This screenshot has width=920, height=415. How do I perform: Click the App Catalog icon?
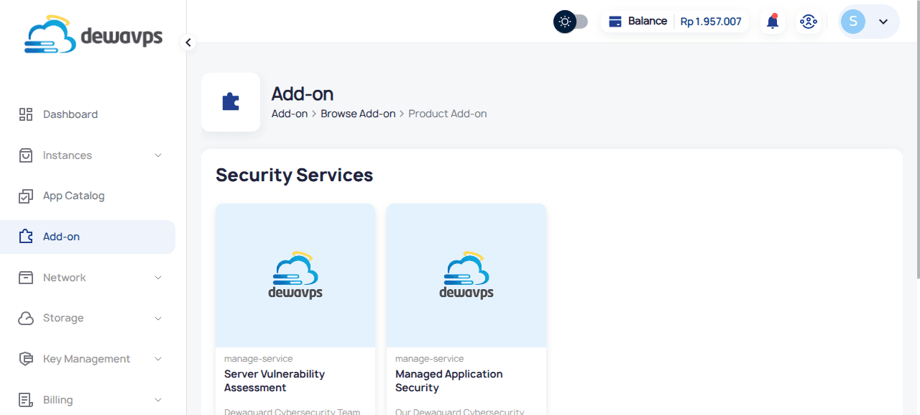pyautogui.click(x=26, y=195)
